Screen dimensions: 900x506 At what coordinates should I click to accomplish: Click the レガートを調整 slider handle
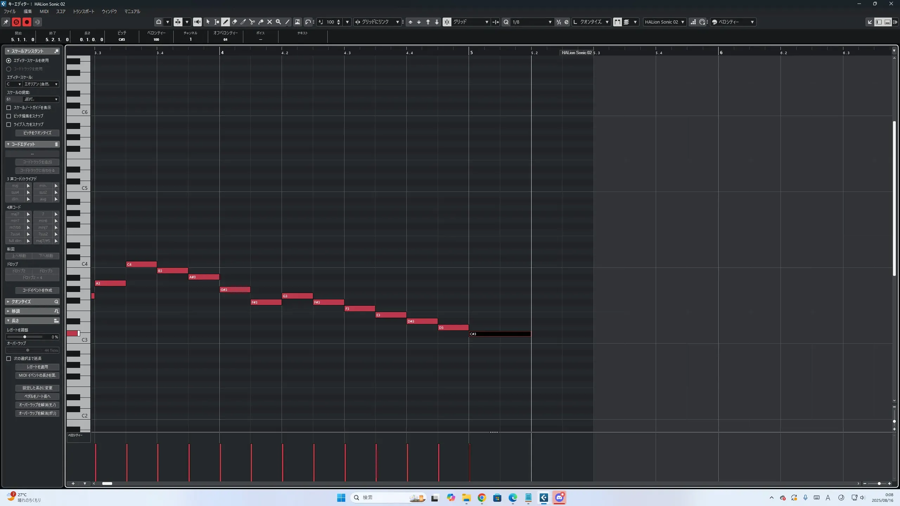tap(25, 337)
